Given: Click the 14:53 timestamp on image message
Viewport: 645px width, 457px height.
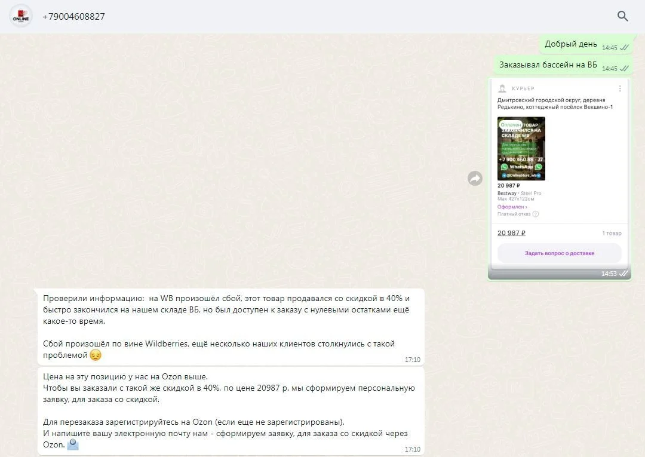Looking at the screenshot, I should coord(609,274).
